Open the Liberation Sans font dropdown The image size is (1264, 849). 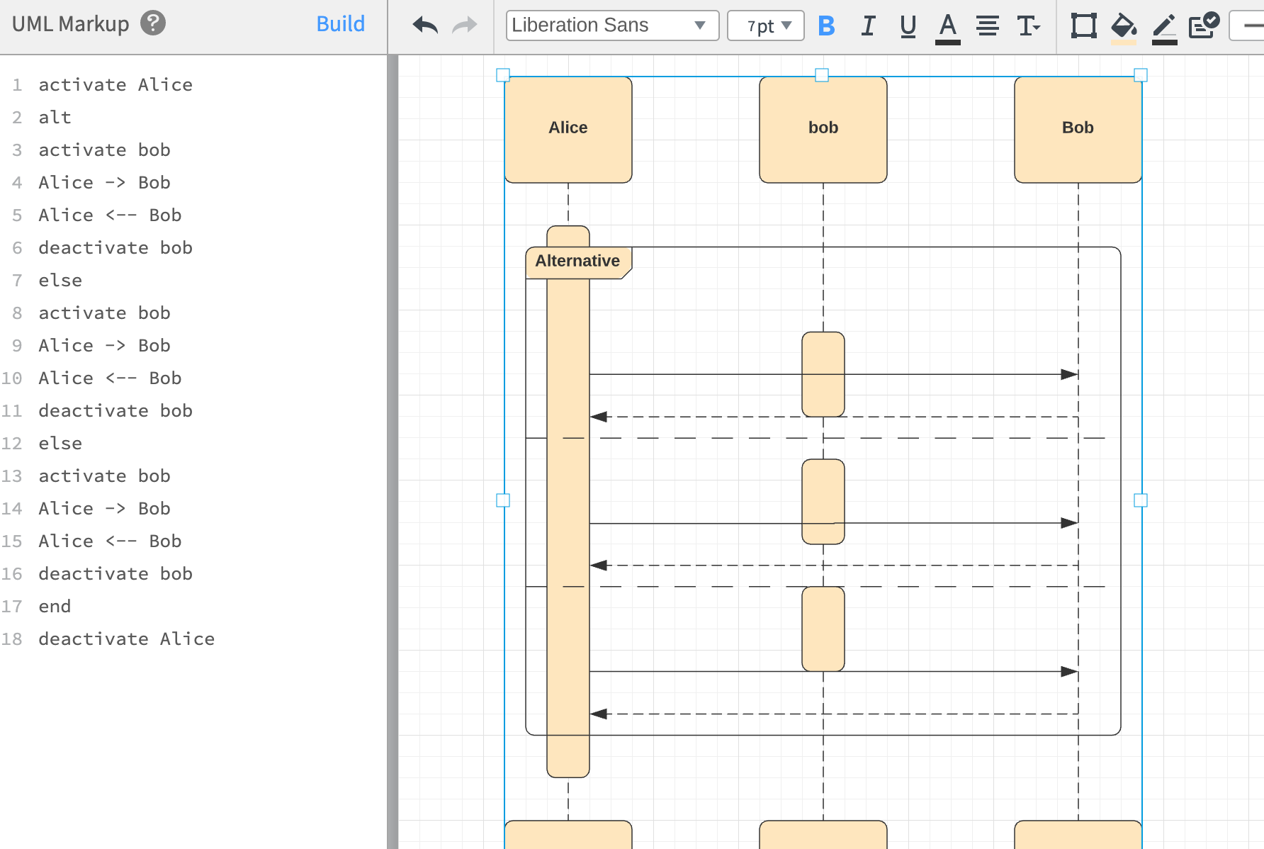tap(612, 26)
